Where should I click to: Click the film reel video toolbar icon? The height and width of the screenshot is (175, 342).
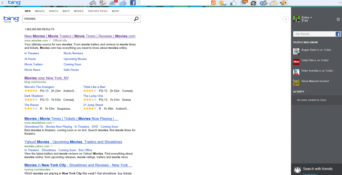click(264, 3)
